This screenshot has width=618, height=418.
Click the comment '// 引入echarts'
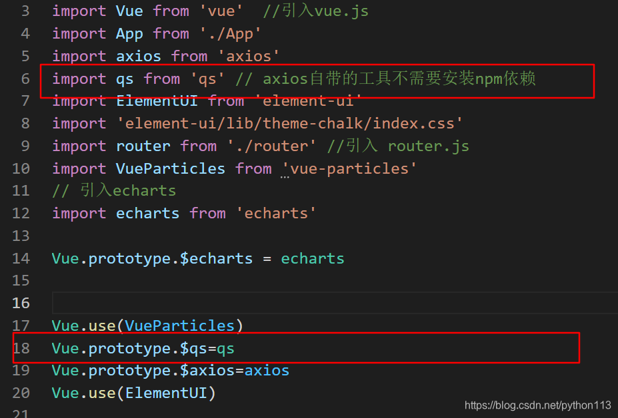114,191
